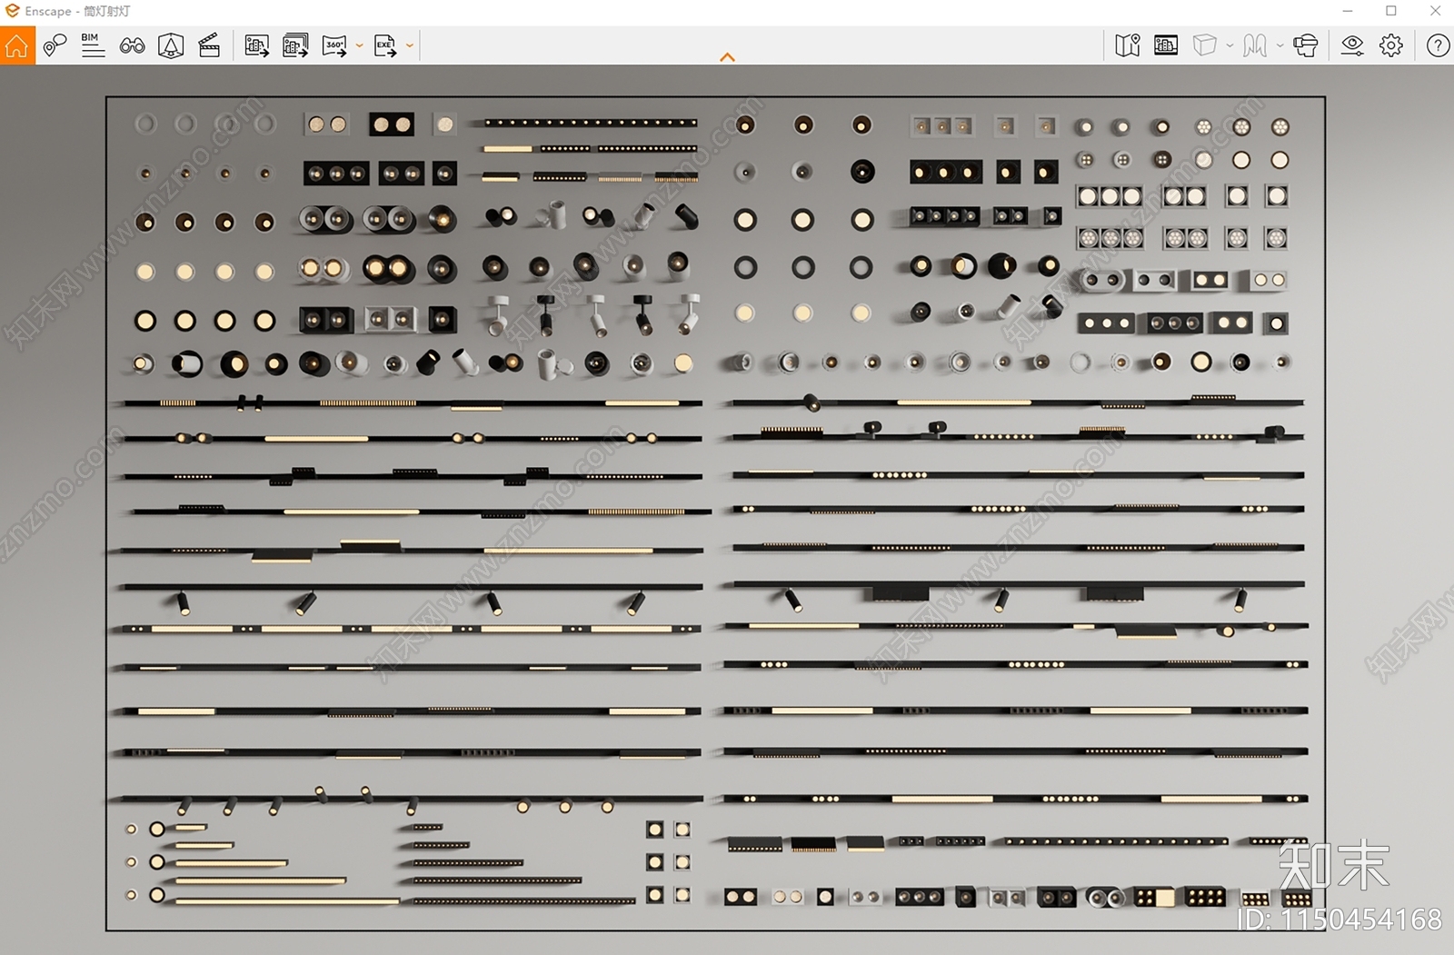This screenshot has height=955, width=1454.
Task: Click the Enscape logo in title bar
Action: (12, 11)
